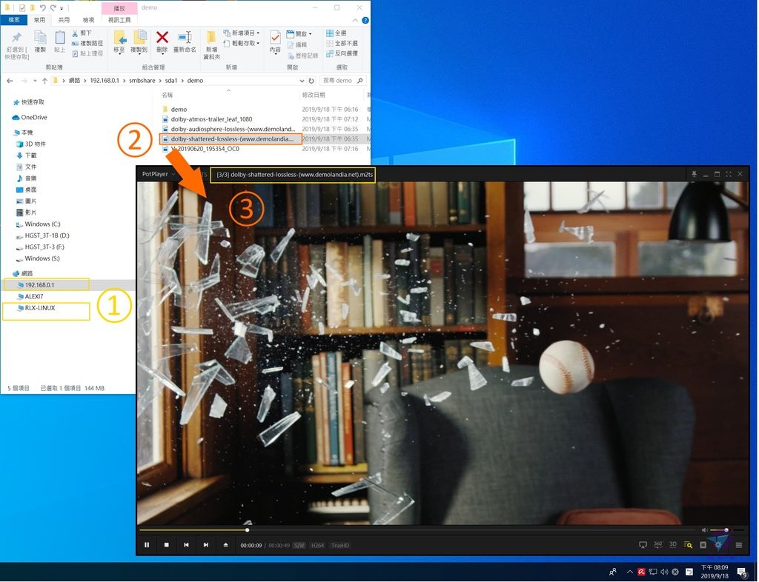The width and height of the screenshot is (759, 582).
Task: Click the Explorer help question mark icon
Action: (365, 20)
